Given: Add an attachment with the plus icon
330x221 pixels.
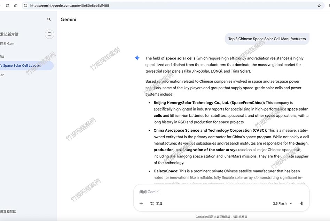Looking at the screenshot, I should [x=141, y=204].
